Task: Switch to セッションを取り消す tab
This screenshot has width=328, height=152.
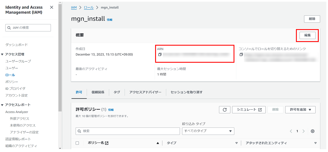Action: click(187, 92)
